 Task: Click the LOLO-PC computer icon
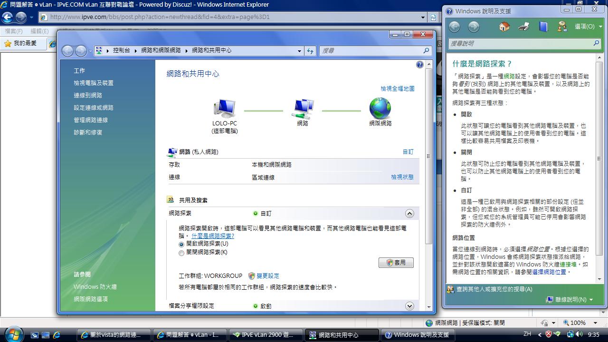(x=224, y=108)
